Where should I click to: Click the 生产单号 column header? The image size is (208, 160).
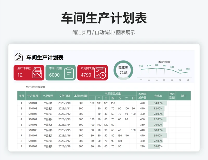pos(33,96)
